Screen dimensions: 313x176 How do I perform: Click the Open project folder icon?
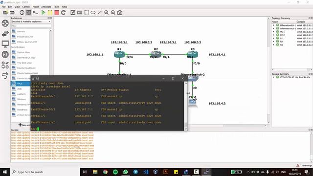(12, 13)
